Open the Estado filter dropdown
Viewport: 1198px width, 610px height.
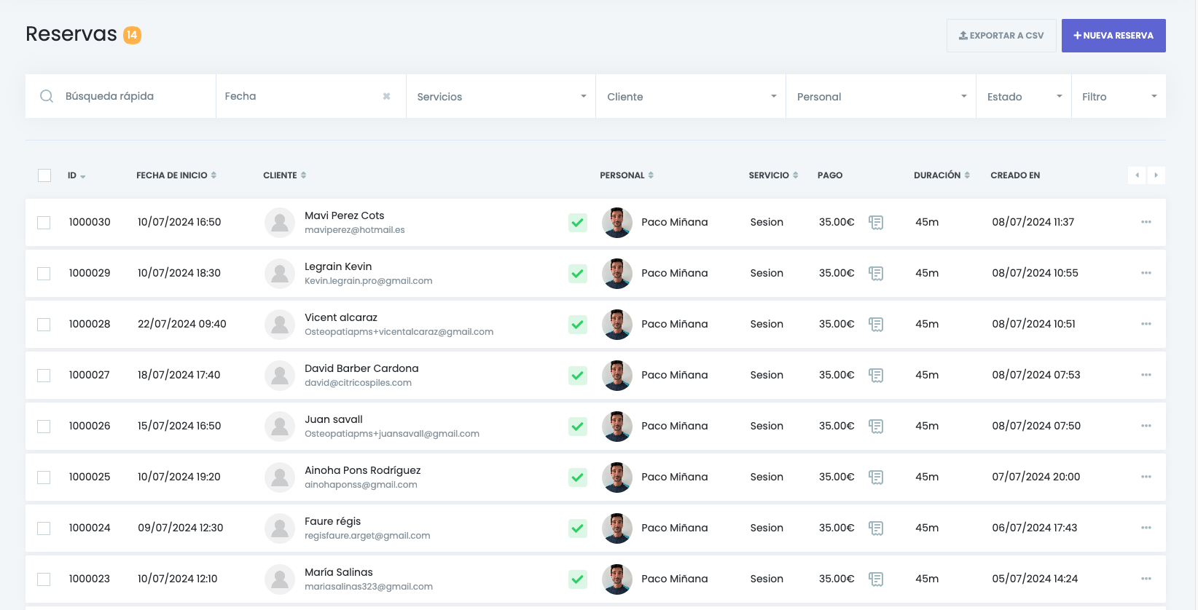[1023, 97]
